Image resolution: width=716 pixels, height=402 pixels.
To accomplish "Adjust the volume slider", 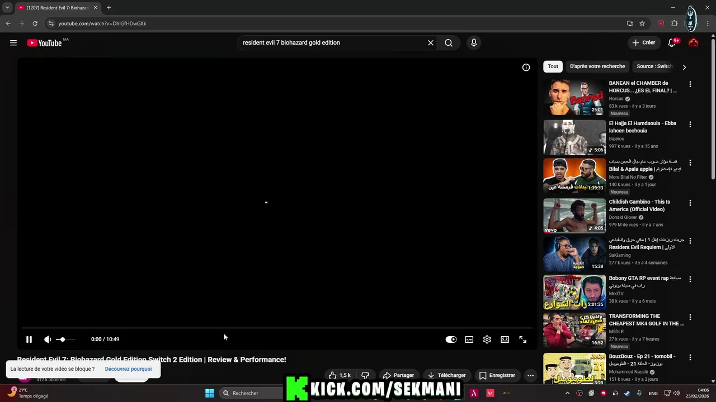I will (65, 339).
